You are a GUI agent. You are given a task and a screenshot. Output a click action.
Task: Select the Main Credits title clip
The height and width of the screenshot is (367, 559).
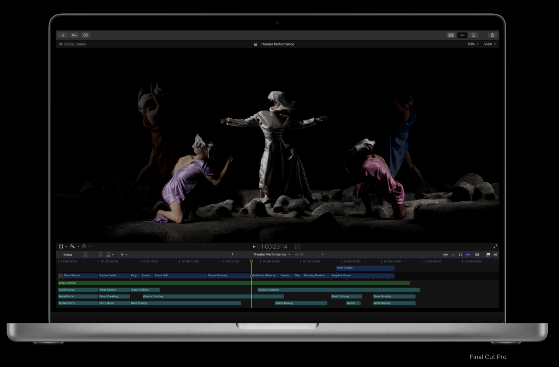[365, 267]
